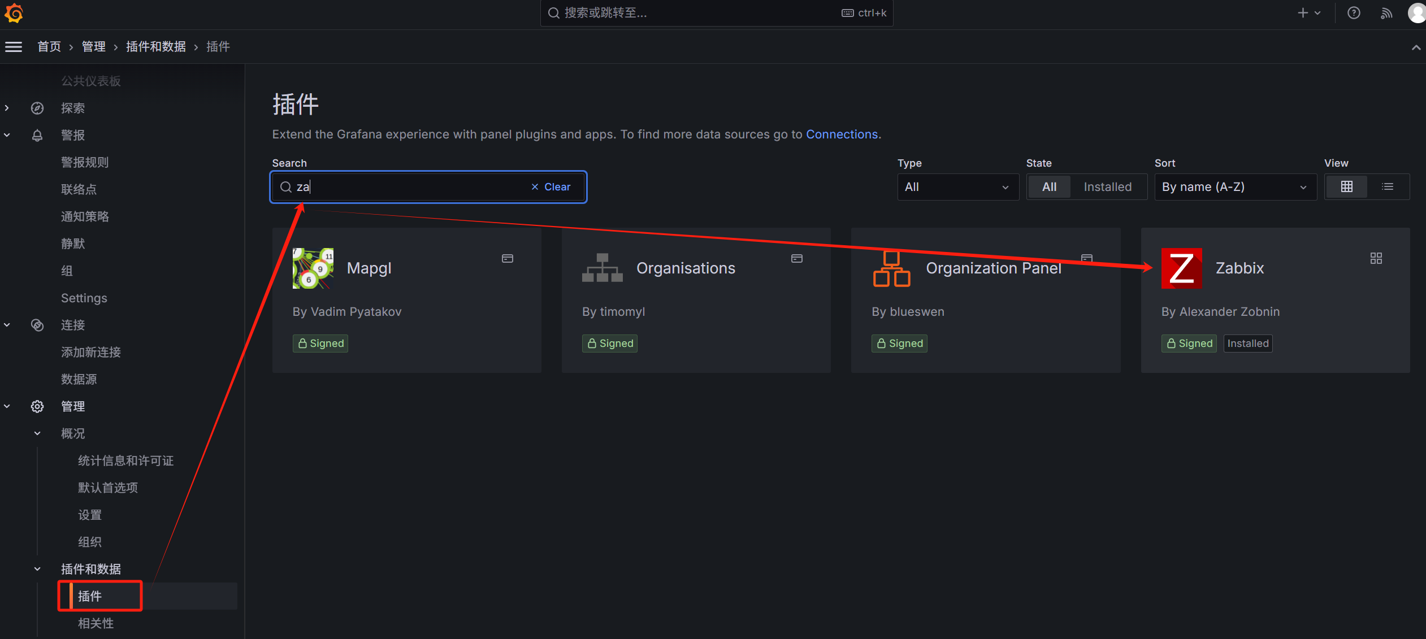Select the All state filter

pyautogui.click(x=1050, y=186)
